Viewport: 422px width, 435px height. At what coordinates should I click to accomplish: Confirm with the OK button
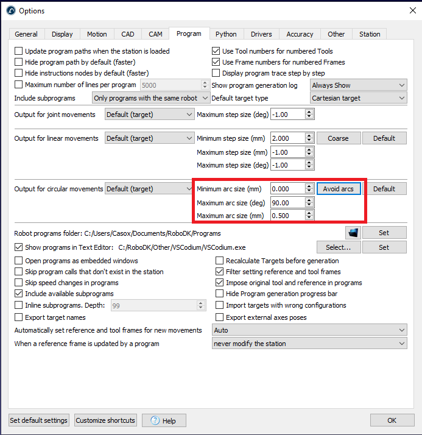[392, 420]
